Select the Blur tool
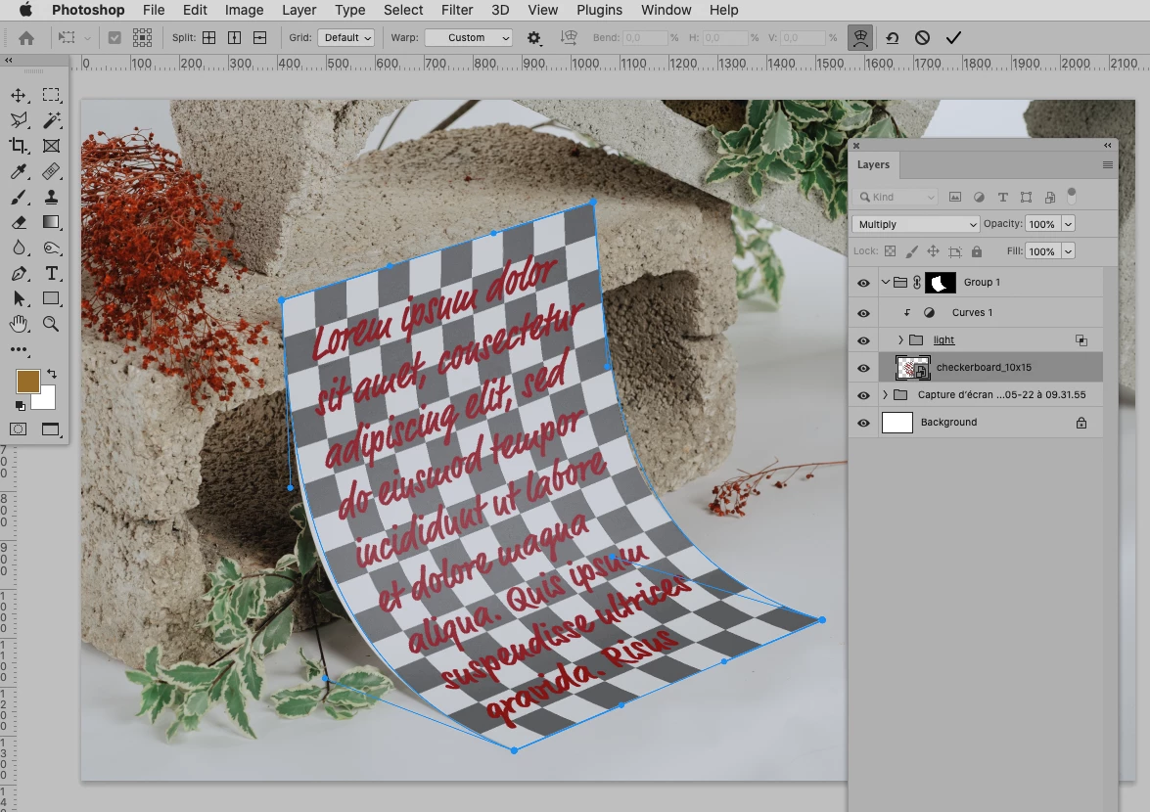1150x812 pixels. click(19, 248)
